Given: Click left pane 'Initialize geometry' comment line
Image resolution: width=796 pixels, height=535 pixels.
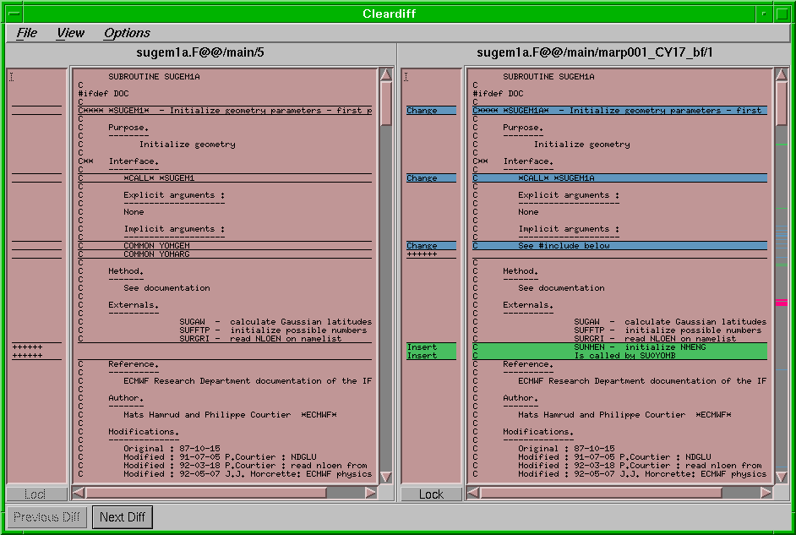Looking at the screenshot, I should (187, 145).
